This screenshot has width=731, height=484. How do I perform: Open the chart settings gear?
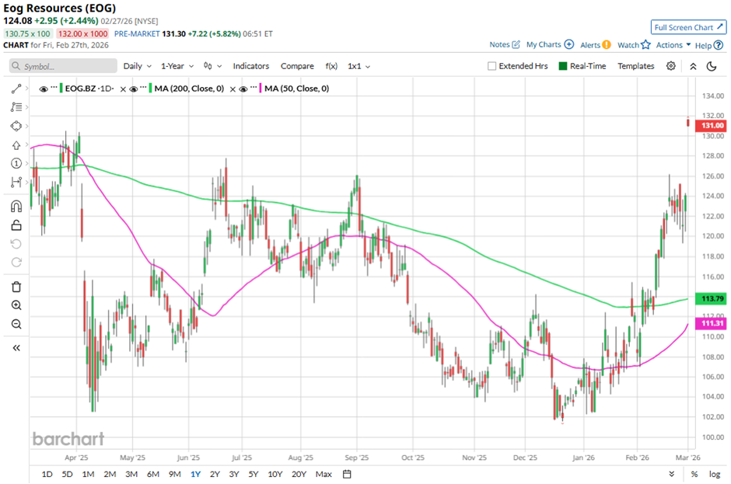click(671, 66)
